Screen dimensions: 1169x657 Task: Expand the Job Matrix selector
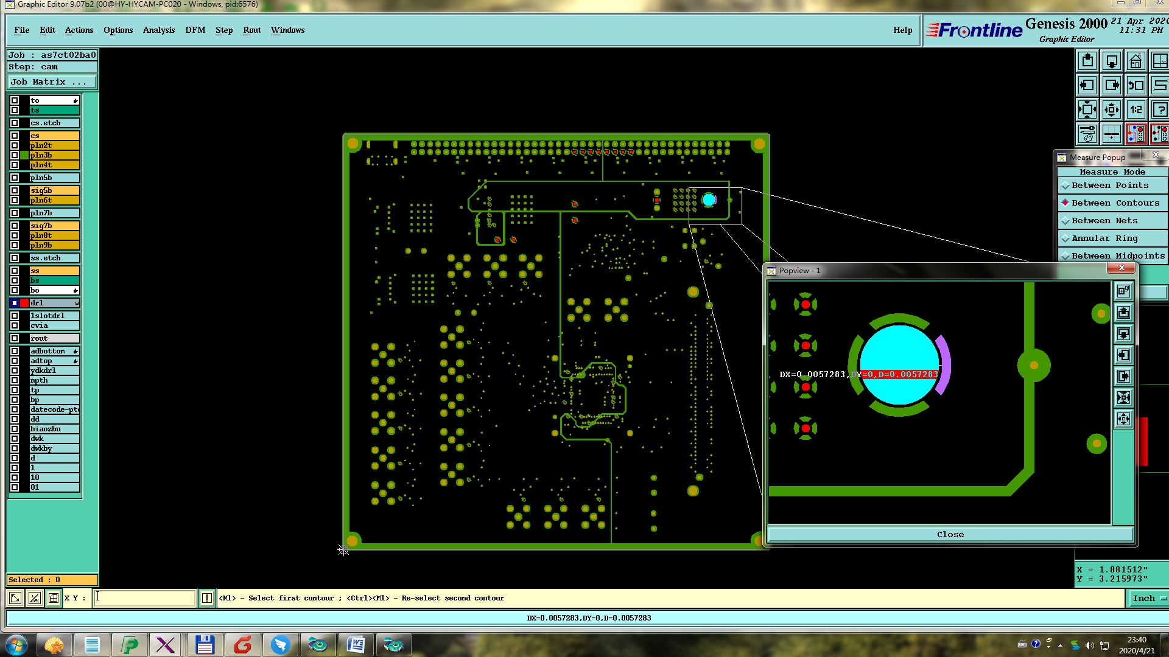click(x=51, y=82)
